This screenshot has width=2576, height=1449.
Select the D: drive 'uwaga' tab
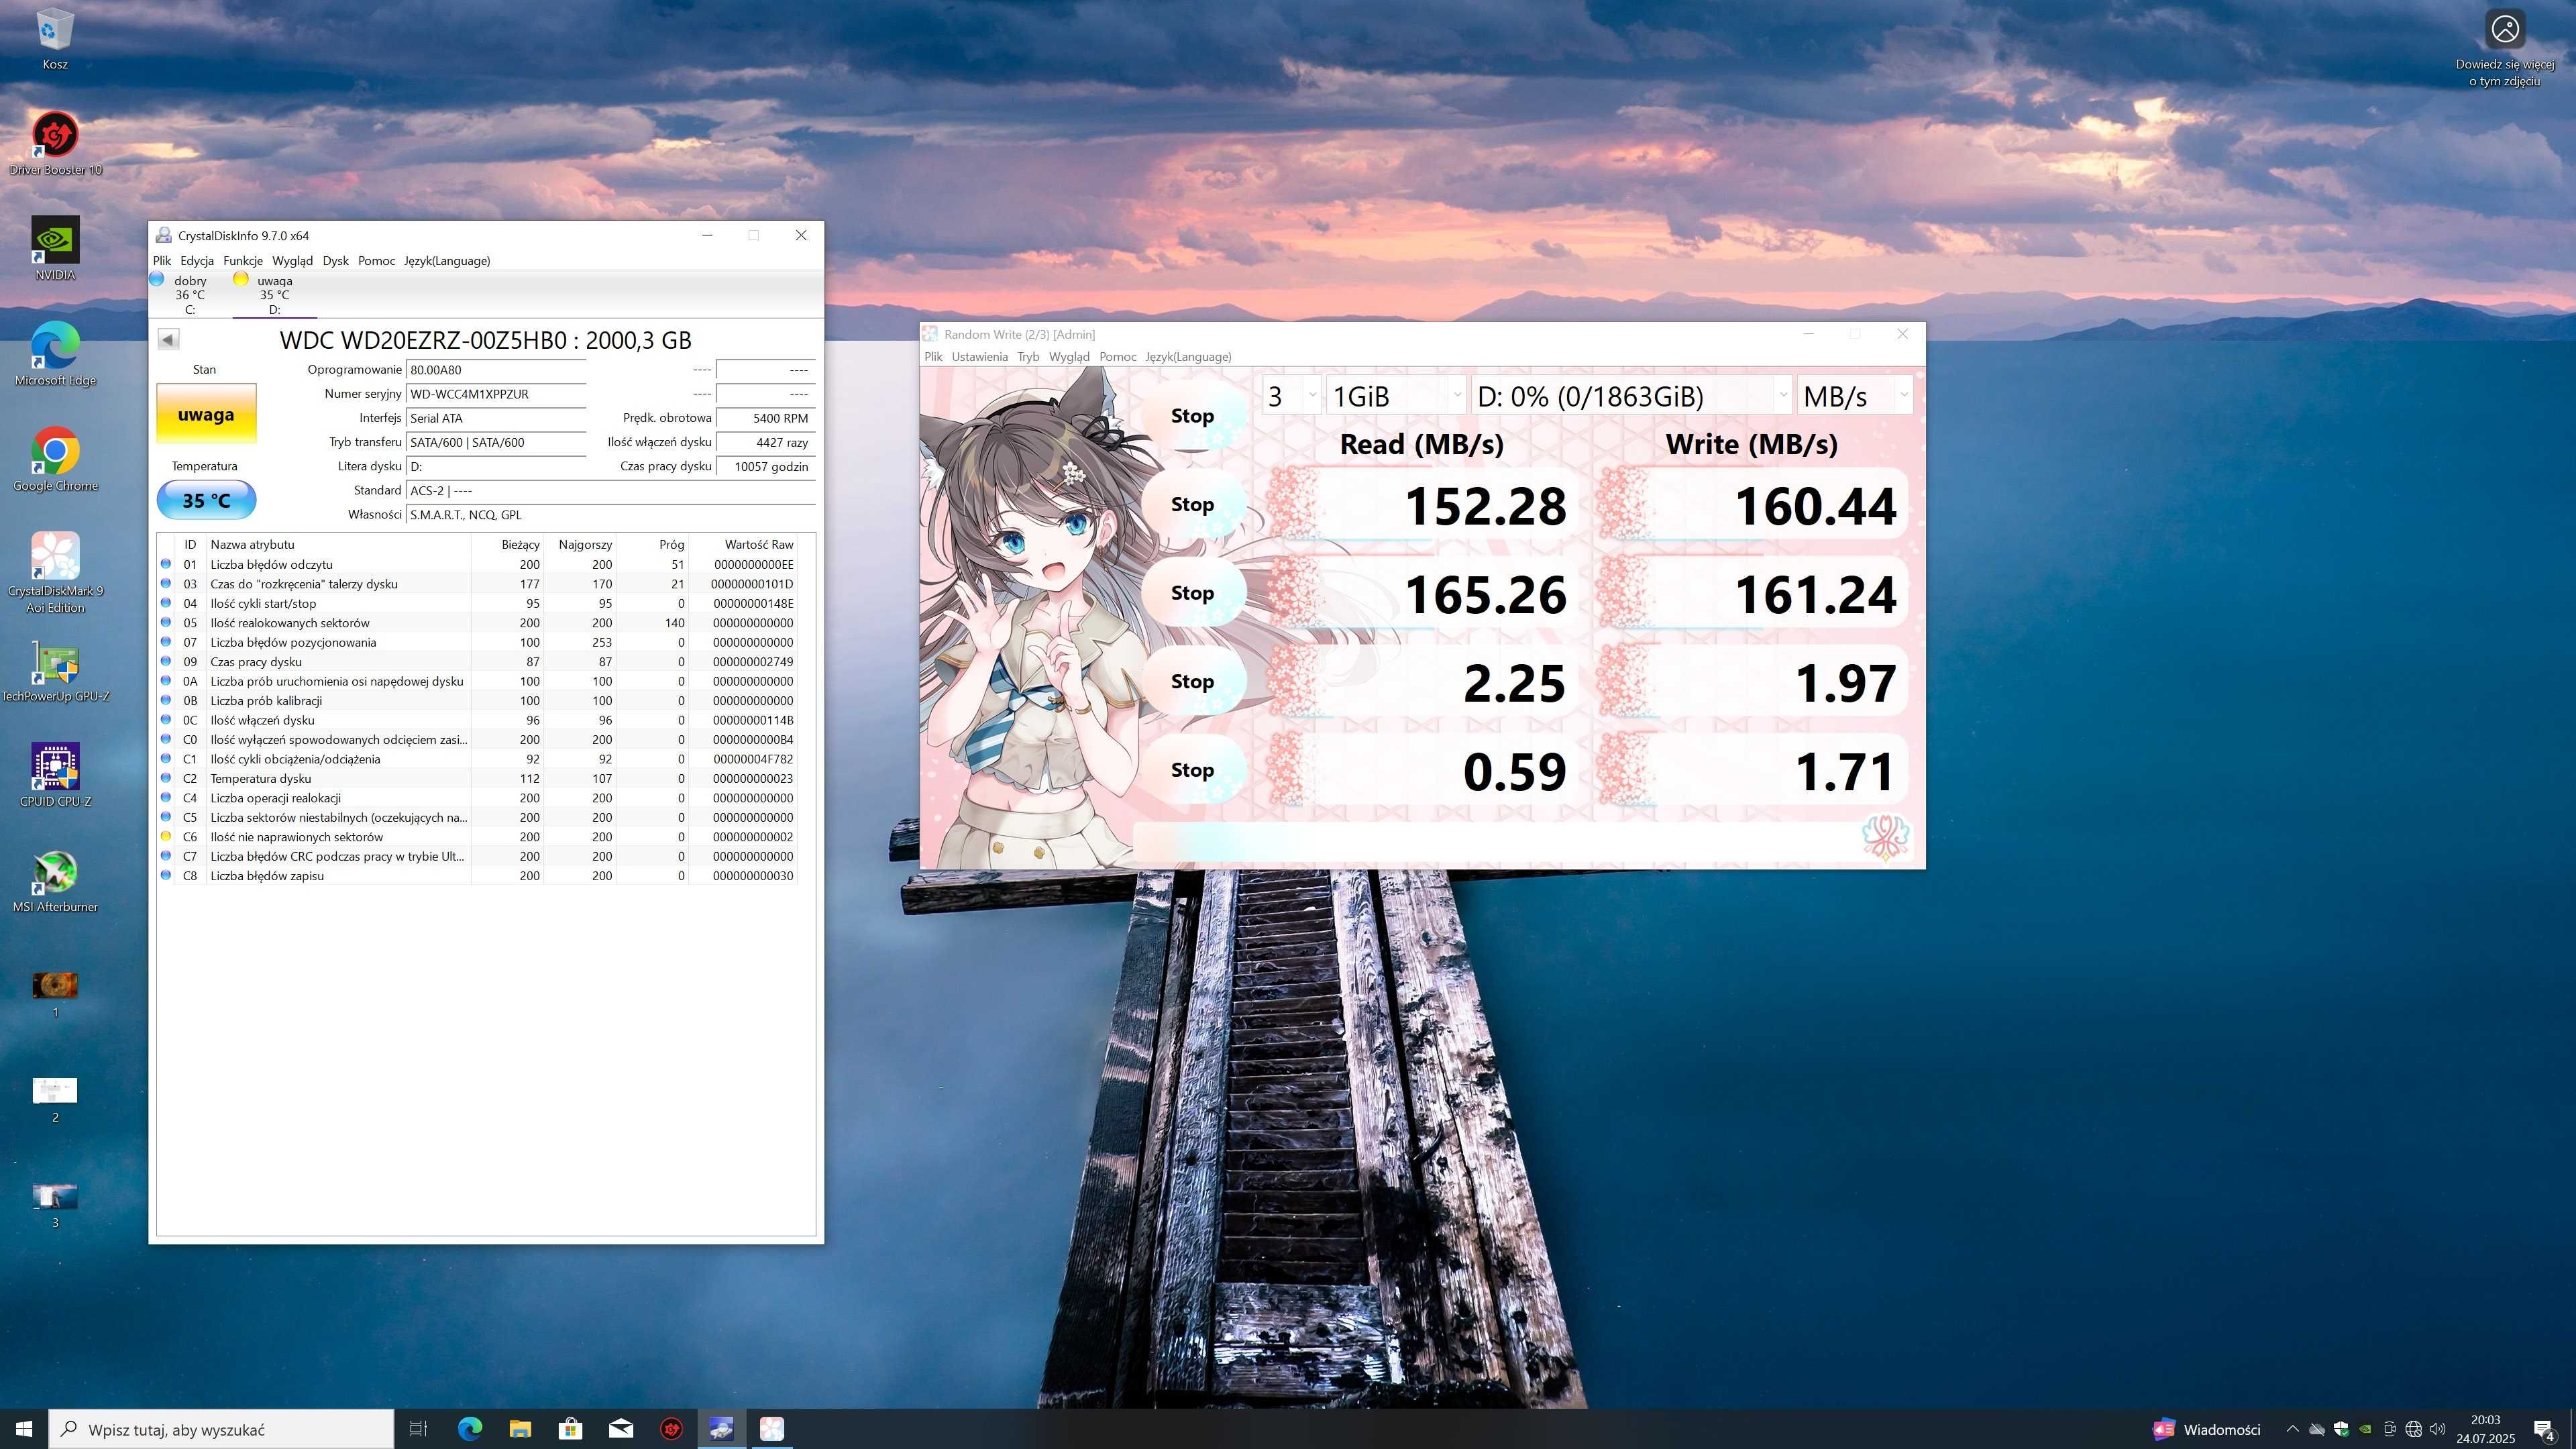[274, 294]
